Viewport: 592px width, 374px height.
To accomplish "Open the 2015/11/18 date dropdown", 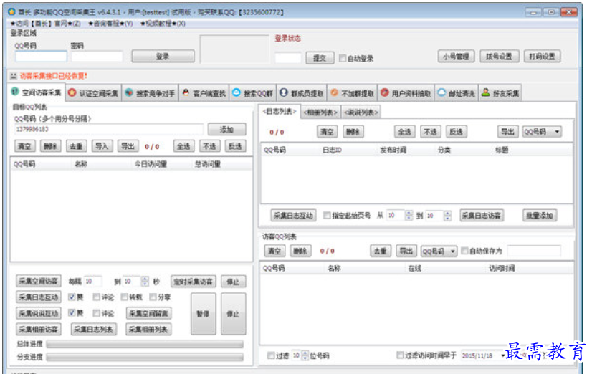I will click(503, 355).
